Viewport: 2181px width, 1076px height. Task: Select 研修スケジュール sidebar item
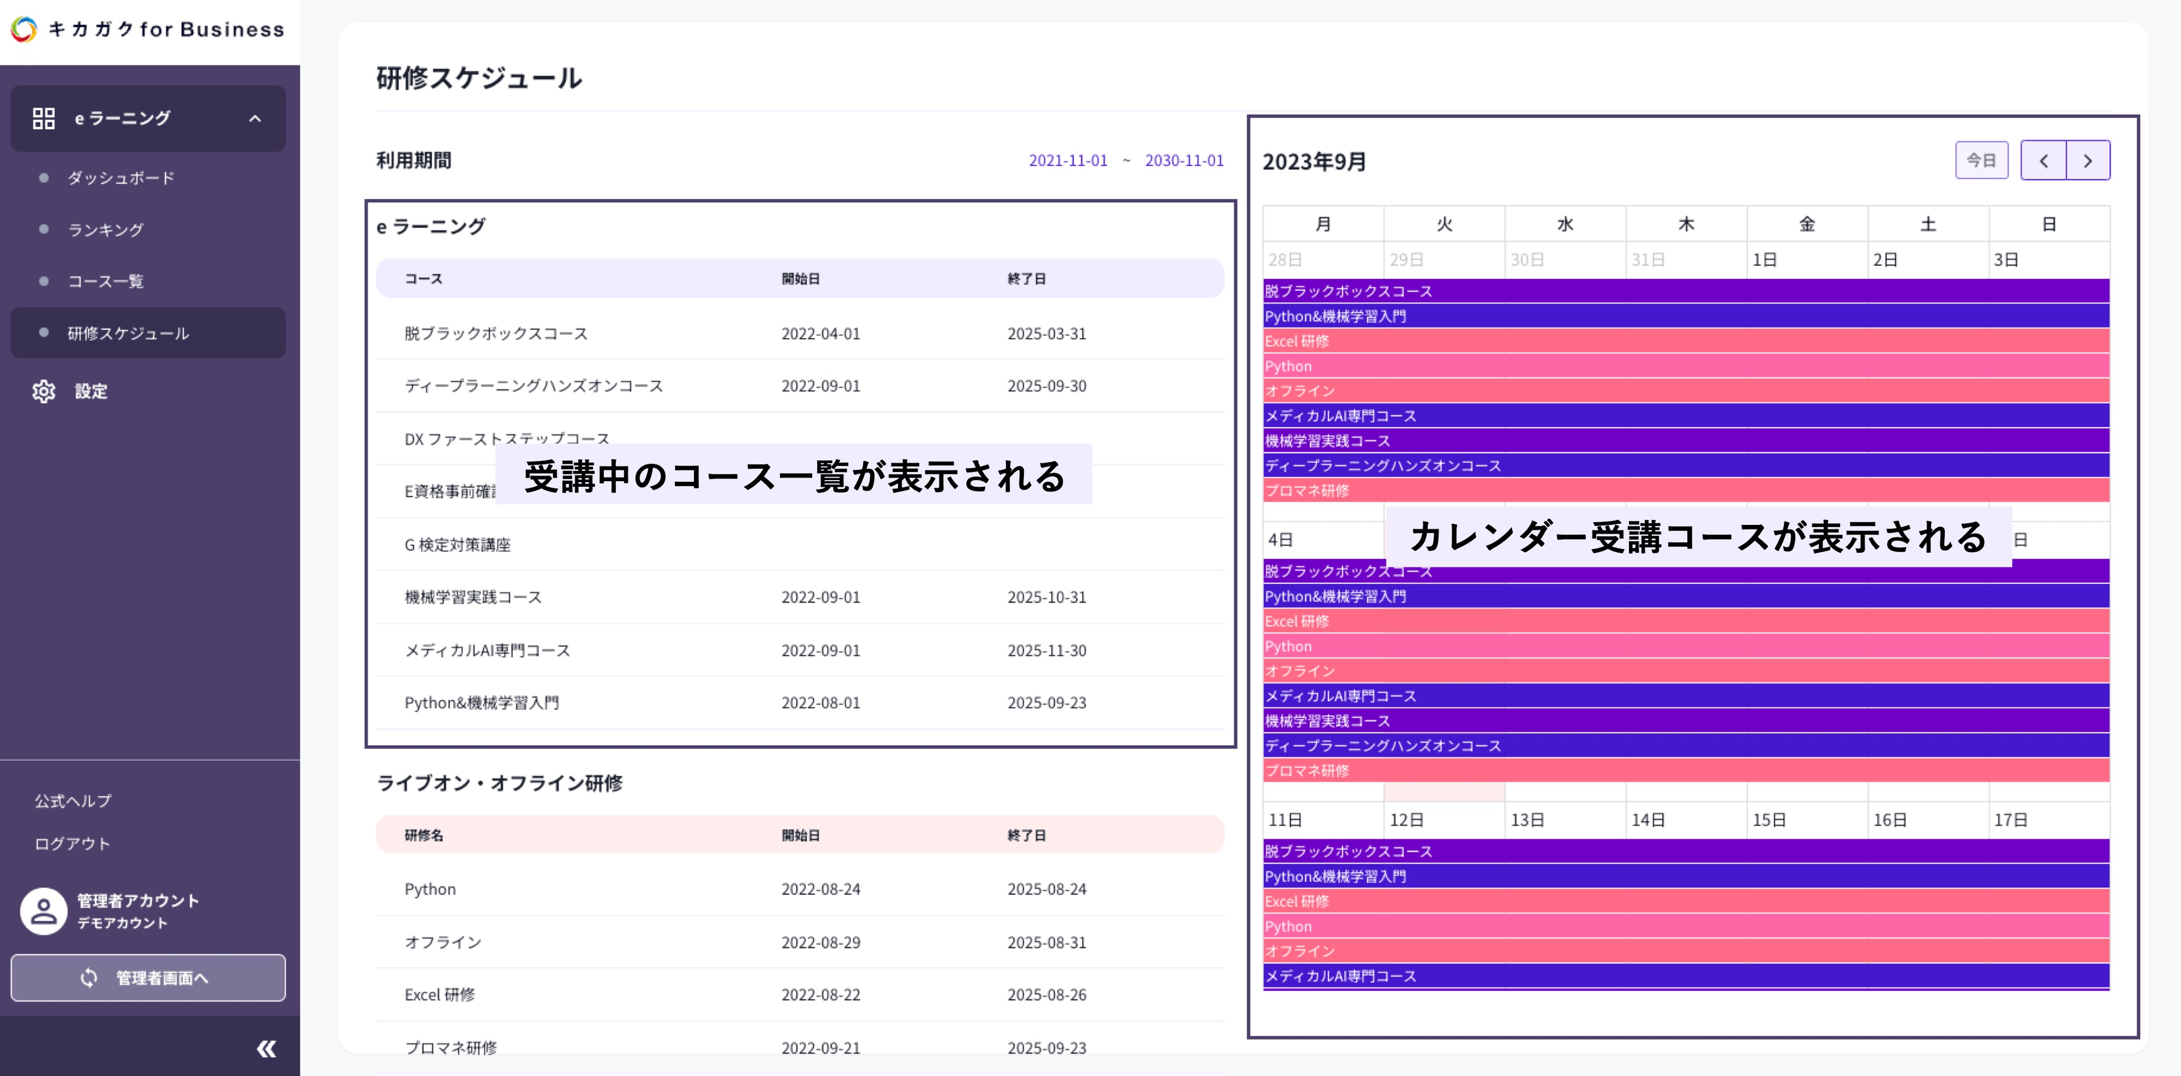coord(128,333)
